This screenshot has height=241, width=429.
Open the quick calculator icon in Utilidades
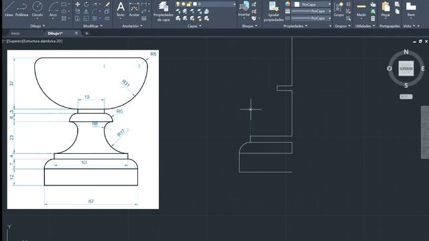(x=373, y=19)
